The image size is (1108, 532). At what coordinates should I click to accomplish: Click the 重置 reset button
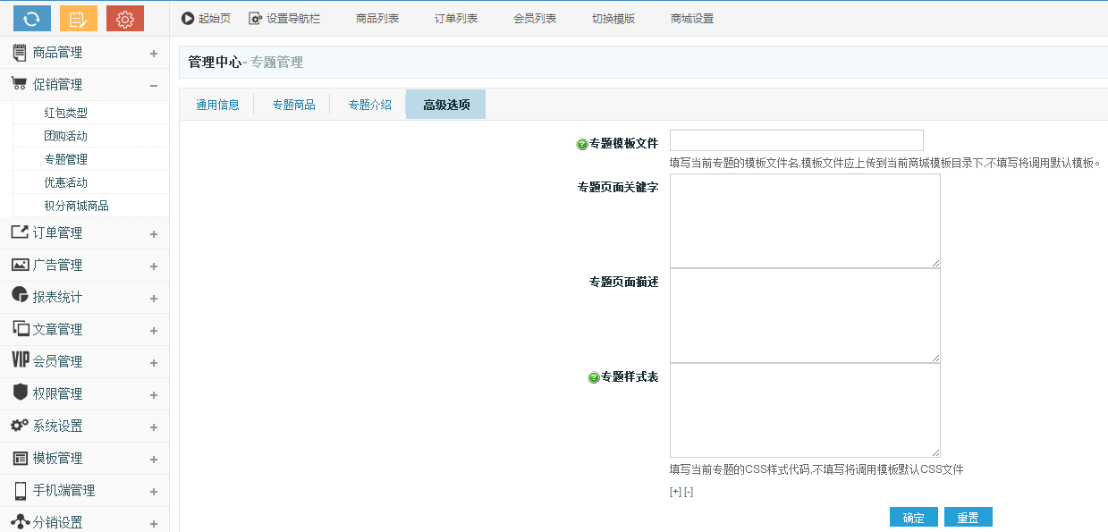pyautogui.click(x=968, y=517)
